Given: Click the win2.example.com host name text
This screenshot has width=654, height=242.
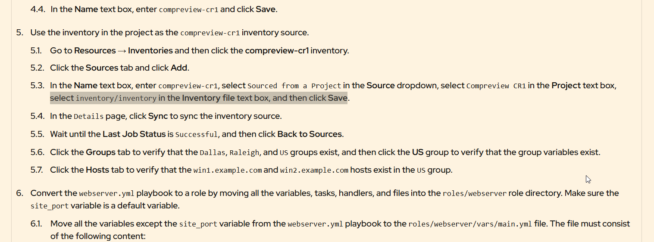Looking at the screenshot, I should (314, 171).
